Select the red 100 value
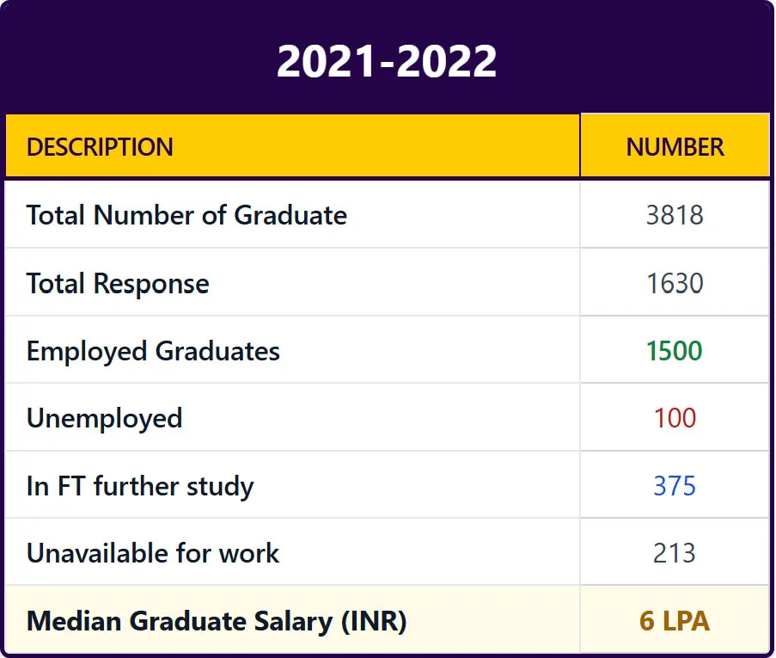 pyautogui.click(x=675, y=418)
